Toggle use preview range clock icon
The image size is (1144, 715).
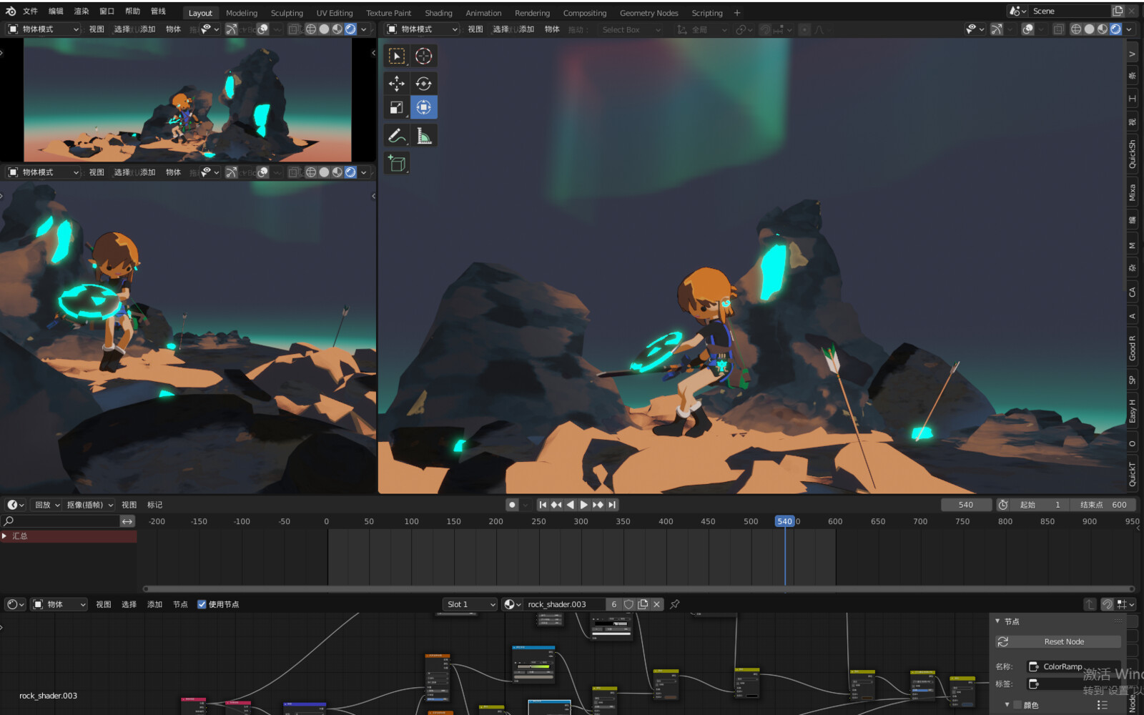tap(1003, 505)
